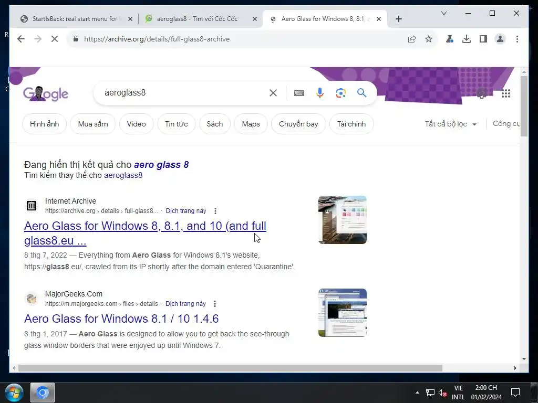538x403 pixels.
Task: Clear the Google search box text
Action: click(273, 93)
